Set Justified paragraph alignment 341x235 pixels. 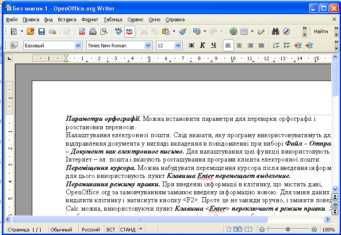261,45
